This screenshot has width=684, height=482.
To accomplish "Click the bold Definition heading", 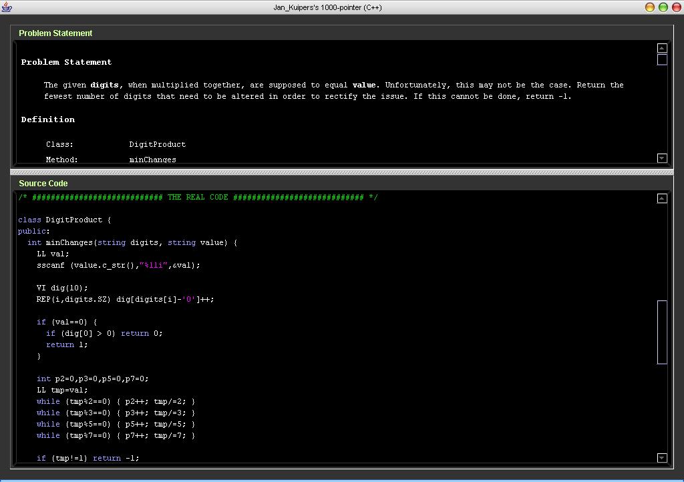I will (x=47, y=119).
